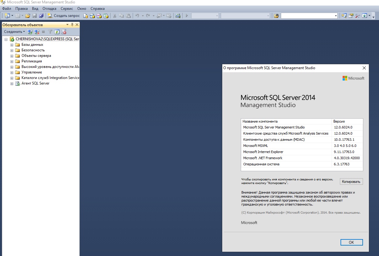Click the OK button in About dialog
This screenshot has width=379, height=256.
[x=352, y=242]
